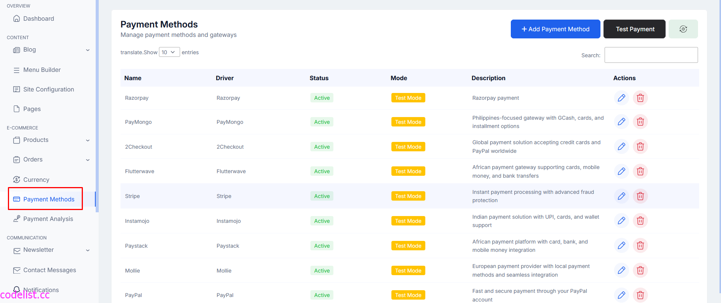Click the Test Mode badge for Instamojo
This screenshot has width=721, height=303.
pyautogui.click(x=408, y=221)
